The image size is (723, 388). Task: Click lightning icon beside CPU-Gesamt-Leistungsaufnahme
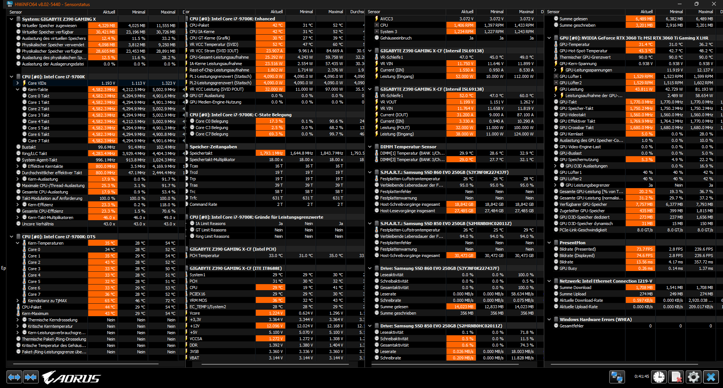coord(186,57)
